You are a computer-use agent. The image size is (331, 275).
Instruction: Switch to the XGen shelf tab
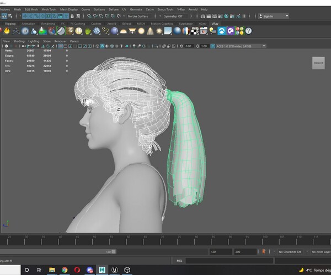point(202,24)
